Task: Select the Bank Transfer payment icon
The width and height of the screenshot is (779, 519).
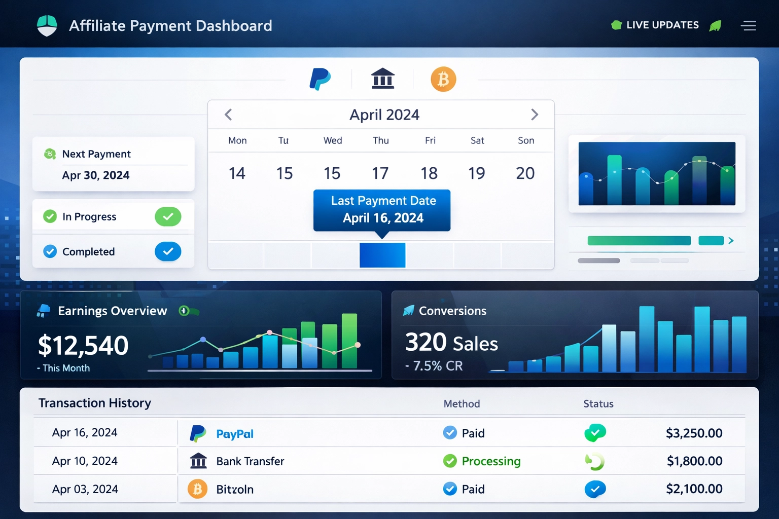Action: point(382,79)
